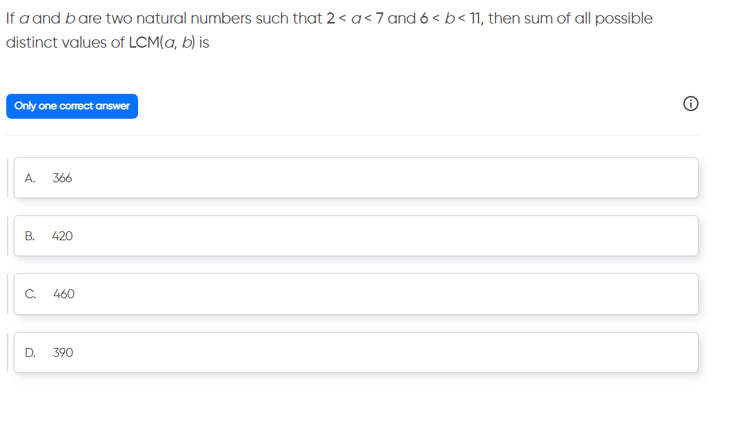Choose option C showing 460
731x437 pixels.
(x=356, y=293)
